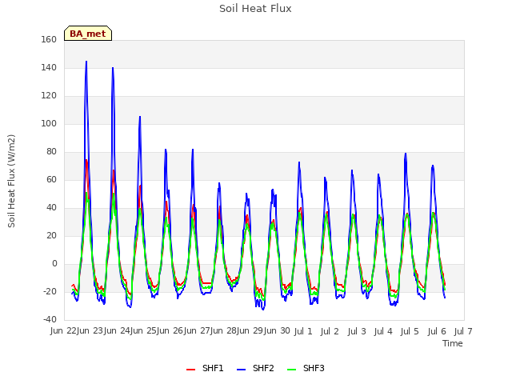The height and width of the screenshot is (384, 512).
Task: Click the -40 y-axis tick label
Action: (50, 319)
